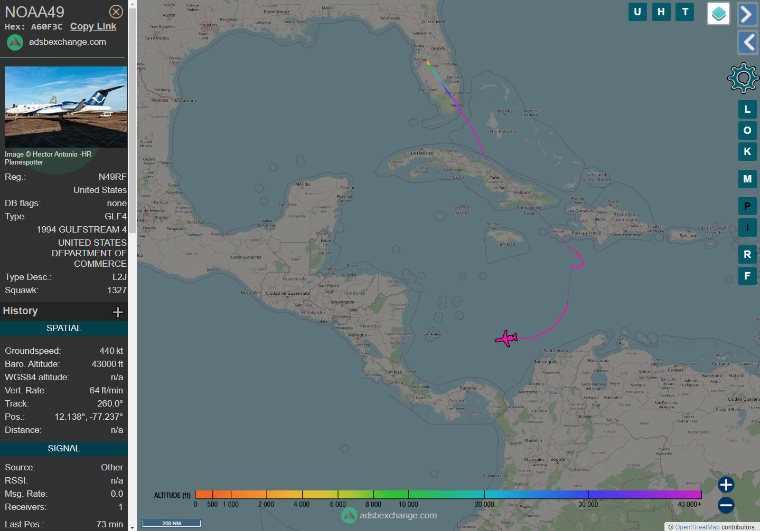
Task: Toggle the R button on right sidebar
Action: click(747, 254)
